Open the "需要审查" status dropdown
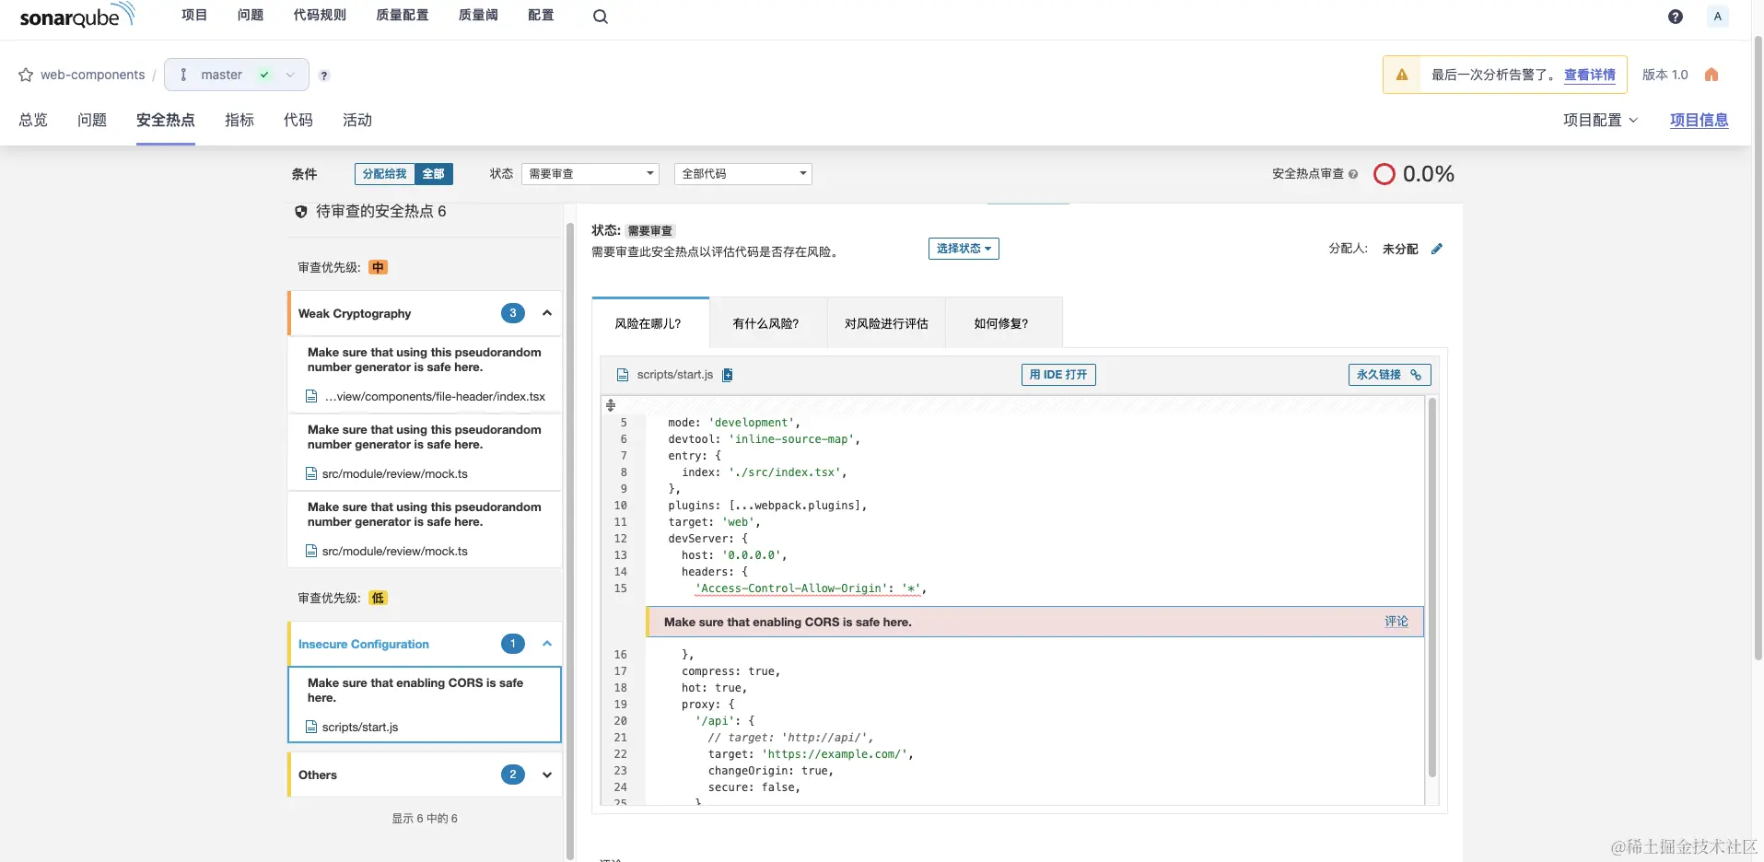Viewport: 1764px width, 862px height. coord(590,174)
